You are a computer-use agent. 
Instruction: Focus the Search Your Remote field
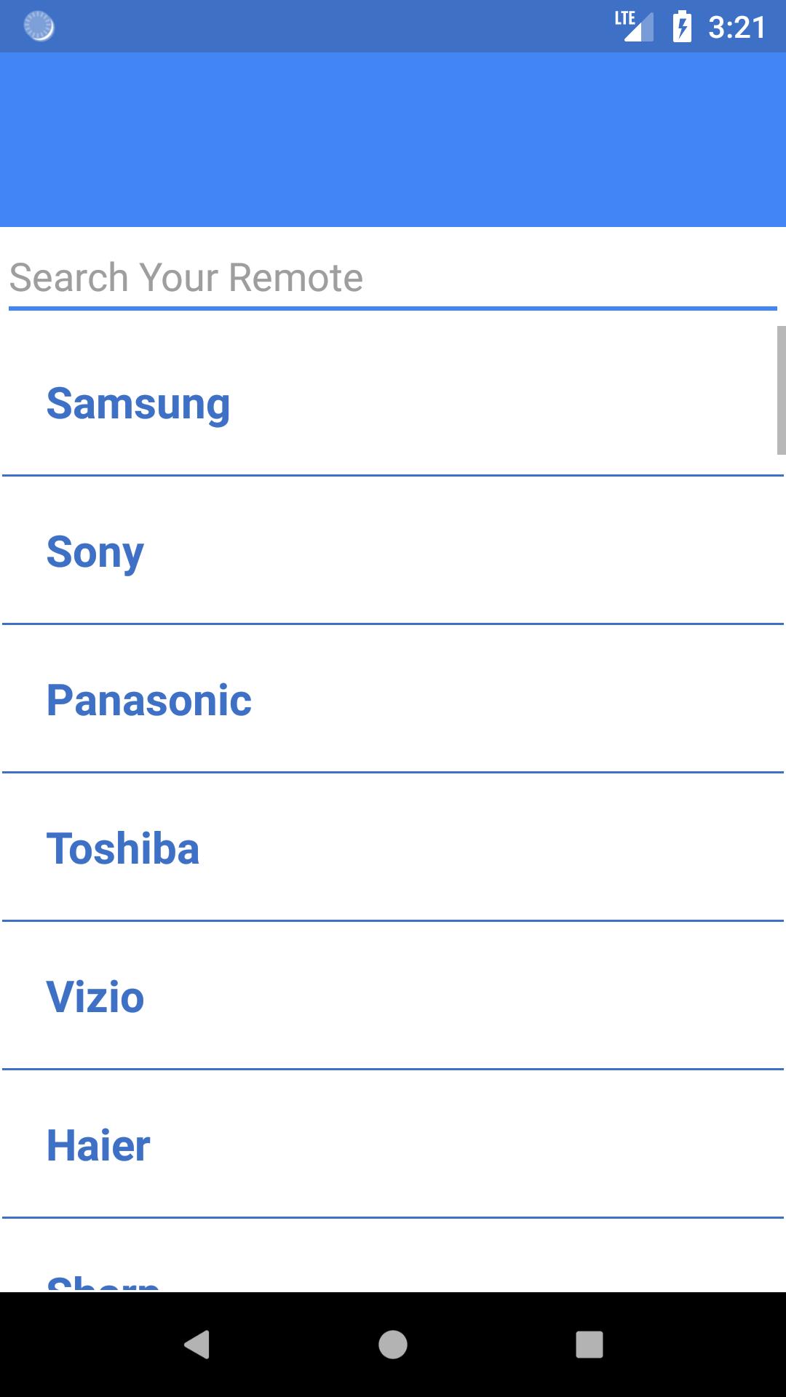pos(393,278)
